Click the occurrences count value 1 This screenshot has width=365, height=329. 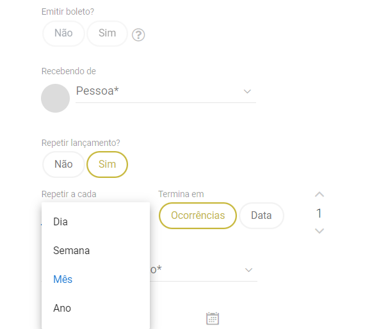click(x=319, y=213)
